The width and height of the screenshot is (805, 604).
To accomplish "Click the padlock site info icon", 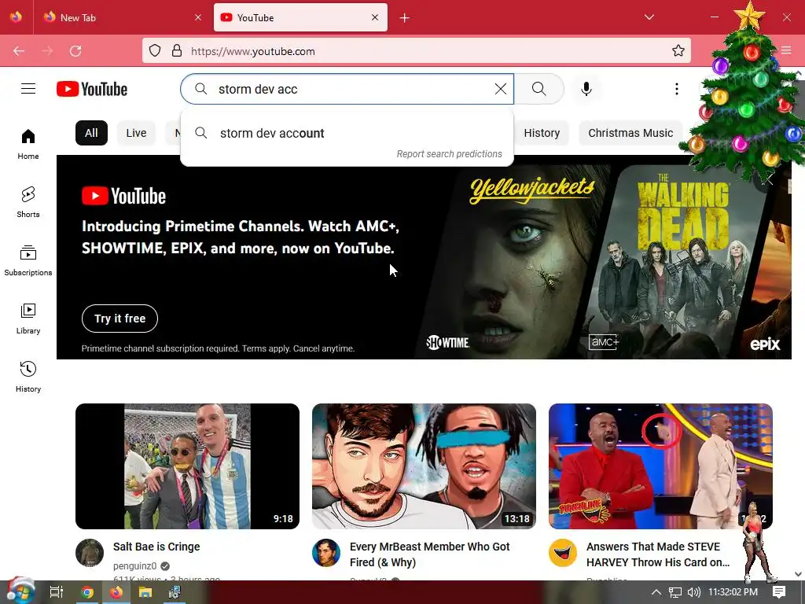I will (x=177, y=51).
